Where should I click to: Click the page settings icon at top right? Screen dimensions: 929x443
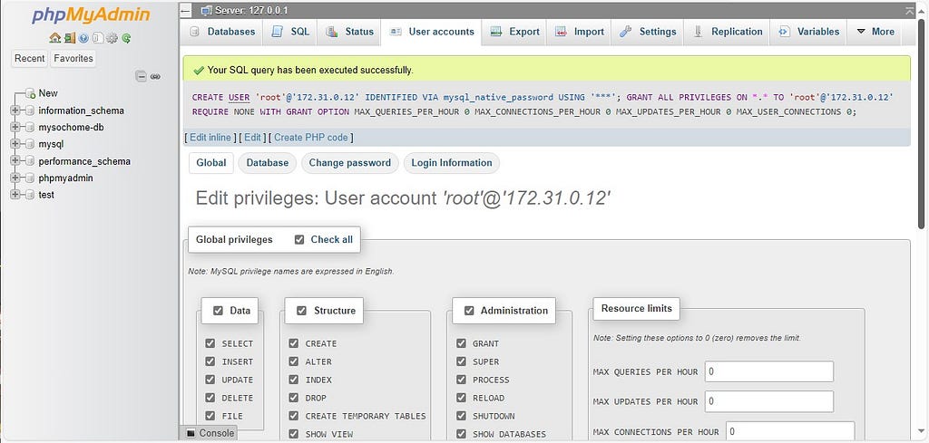click(910, 10)
